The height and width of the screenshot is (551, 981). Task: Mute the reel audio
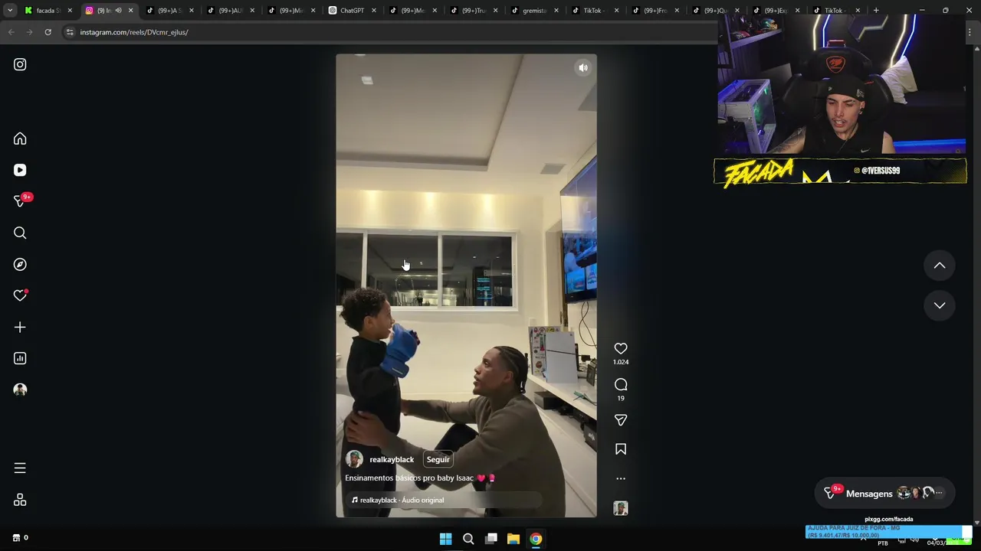[x=583, y=67]
